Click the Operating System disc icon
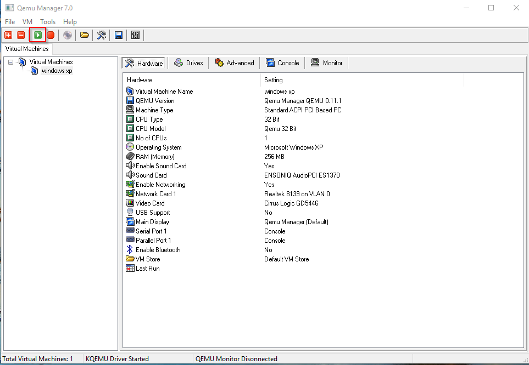Screen dimensions: 529x365 tap(130, 147)
